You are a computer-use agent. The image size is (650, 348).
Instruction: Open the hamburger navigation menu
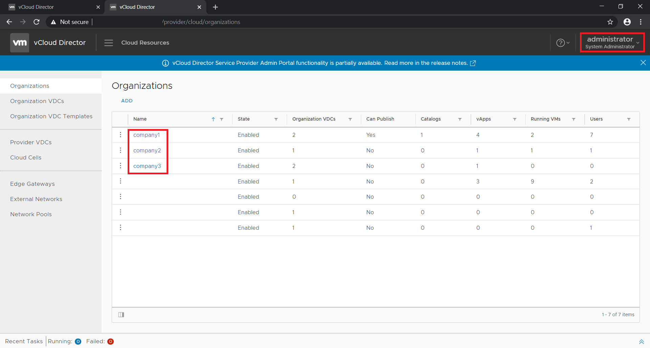pos(109,43)
